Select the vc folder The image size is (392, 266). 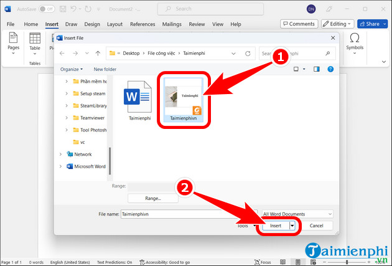pyautogui.click(x=79, y=142)
